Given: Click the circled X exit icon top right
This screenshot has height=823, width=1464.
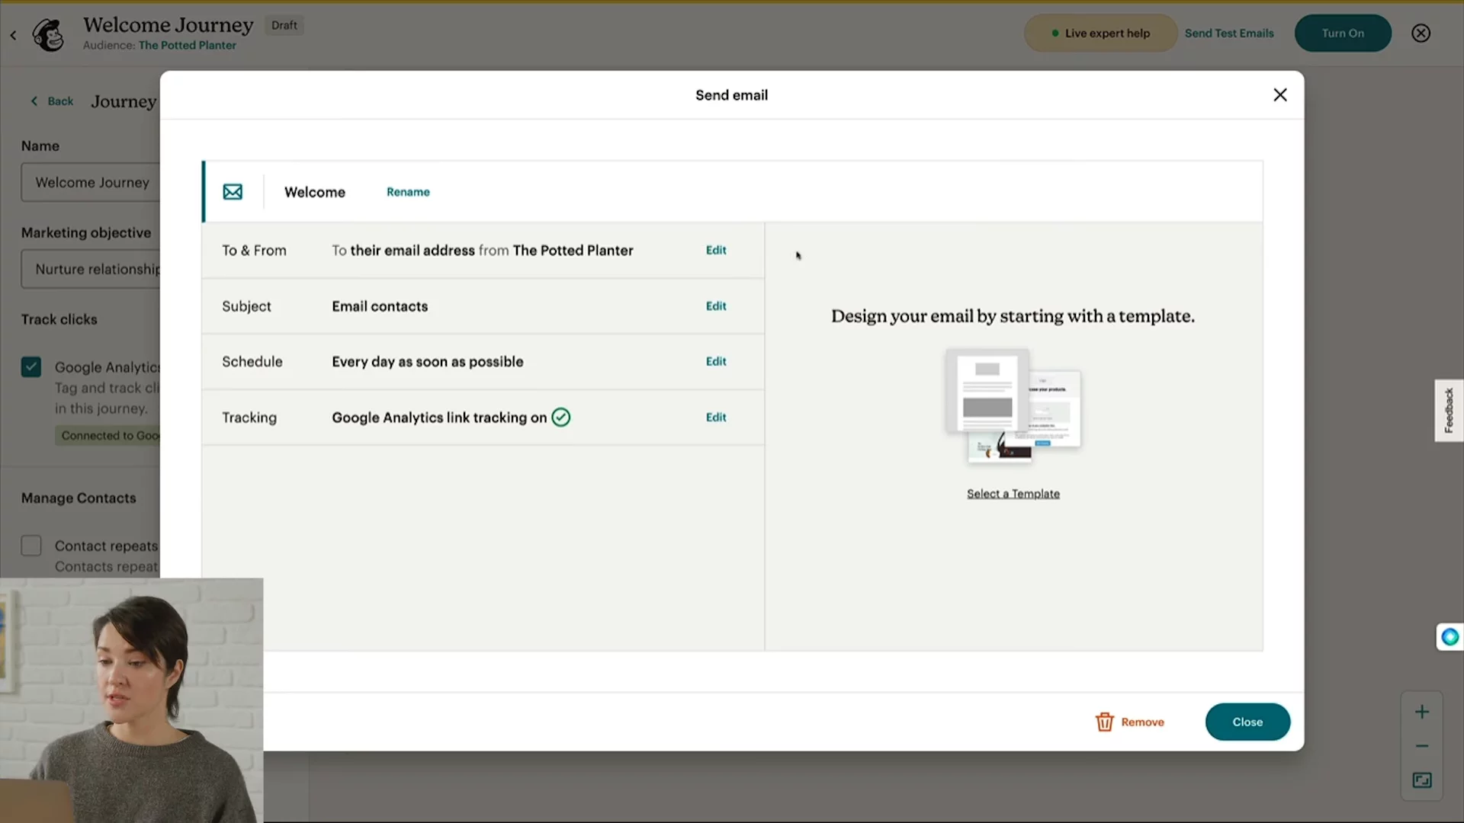Looking at the screenshot, I should pos(1421,34).
